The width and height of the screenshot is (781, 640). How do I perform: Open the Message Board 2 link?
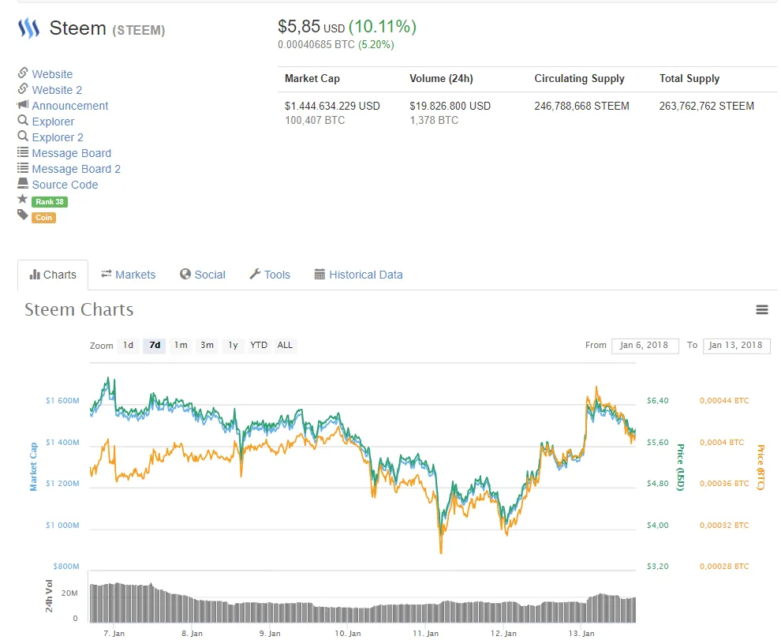click(77, 169)
